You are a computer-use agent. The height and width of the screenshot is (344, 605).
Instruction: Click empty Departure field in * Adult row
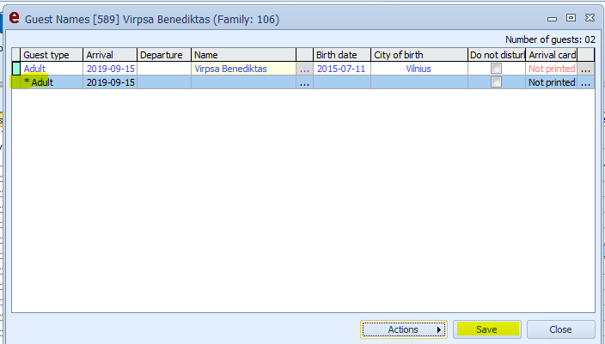164,82
